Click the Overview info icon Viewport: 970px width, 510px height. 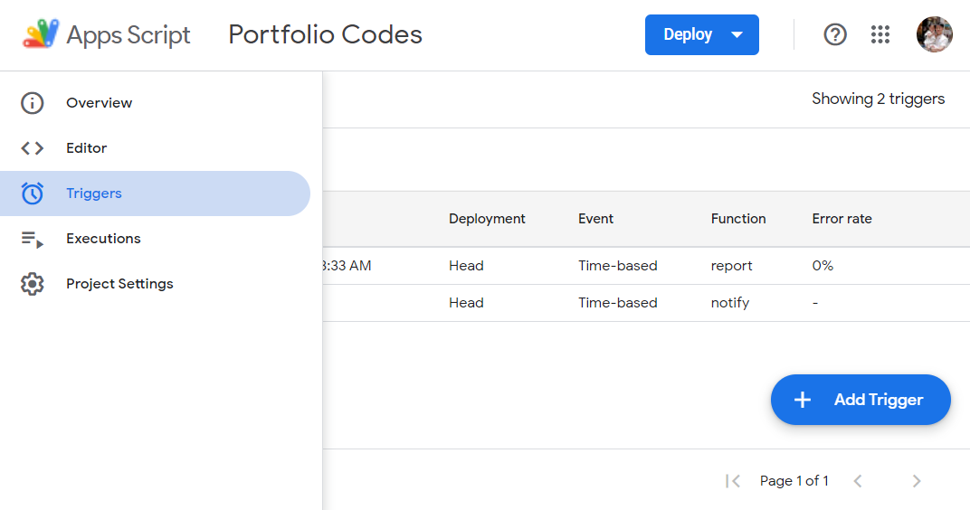[33, 103]
